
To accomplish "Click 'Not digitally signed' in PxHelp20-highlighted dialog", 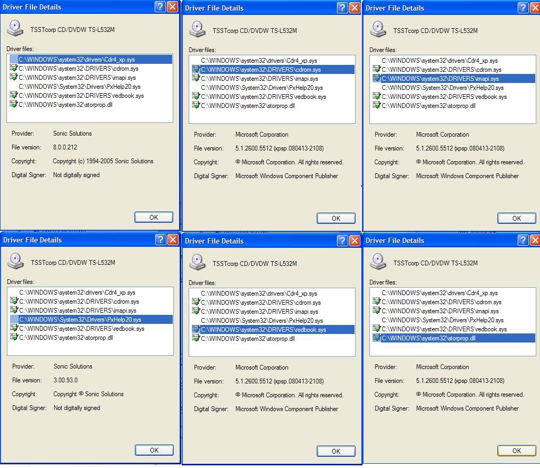I will click(77, 408).
